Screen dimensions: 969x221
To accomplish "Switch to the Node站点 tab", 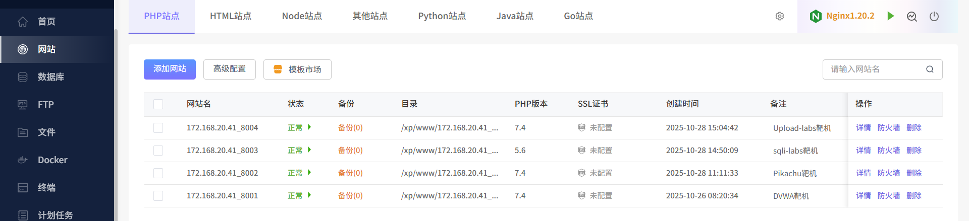I will (x=302, y=16).
